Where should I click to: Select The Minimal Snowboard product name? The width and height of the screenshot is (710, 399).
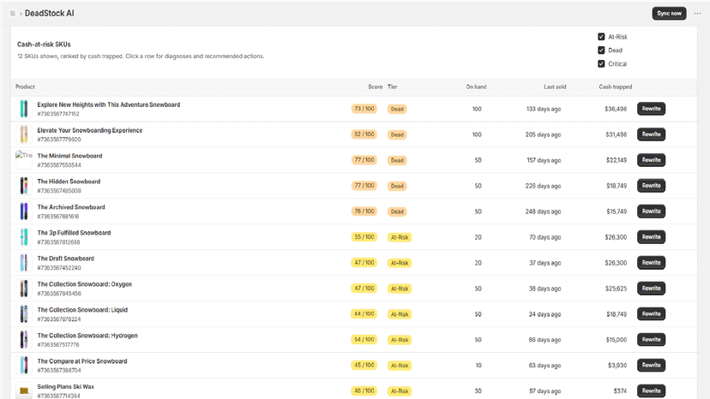(x=69, y=156)
